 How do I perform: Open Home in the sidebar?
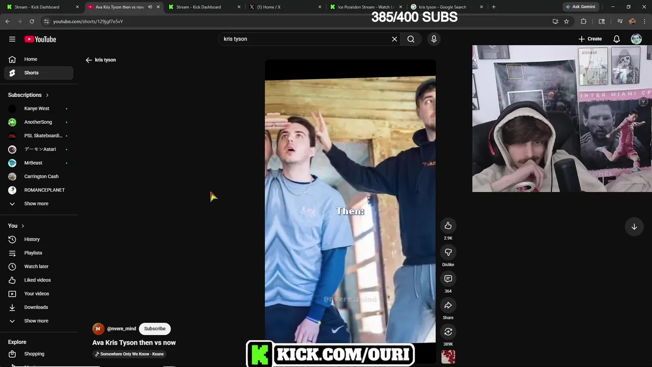tap(39, 59)
